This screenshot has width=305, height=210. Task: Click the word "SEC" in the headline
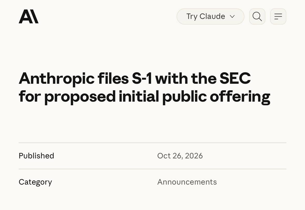click(x=235, y=78)
